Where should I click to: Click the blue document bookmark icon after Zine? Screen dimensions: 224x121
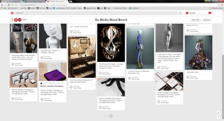(54, 8)
